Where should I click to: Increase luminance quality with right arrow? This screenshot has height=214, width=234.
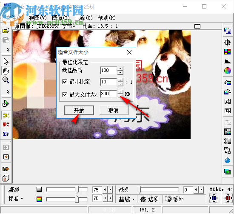[x=110, y=190]
